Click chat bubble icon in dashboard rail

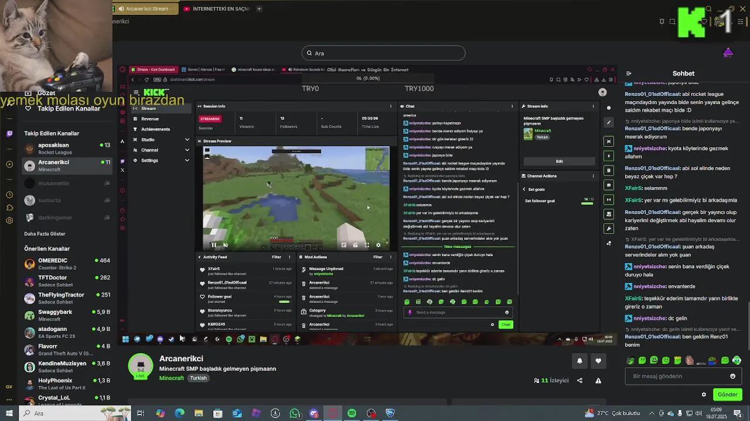point(609,185)
